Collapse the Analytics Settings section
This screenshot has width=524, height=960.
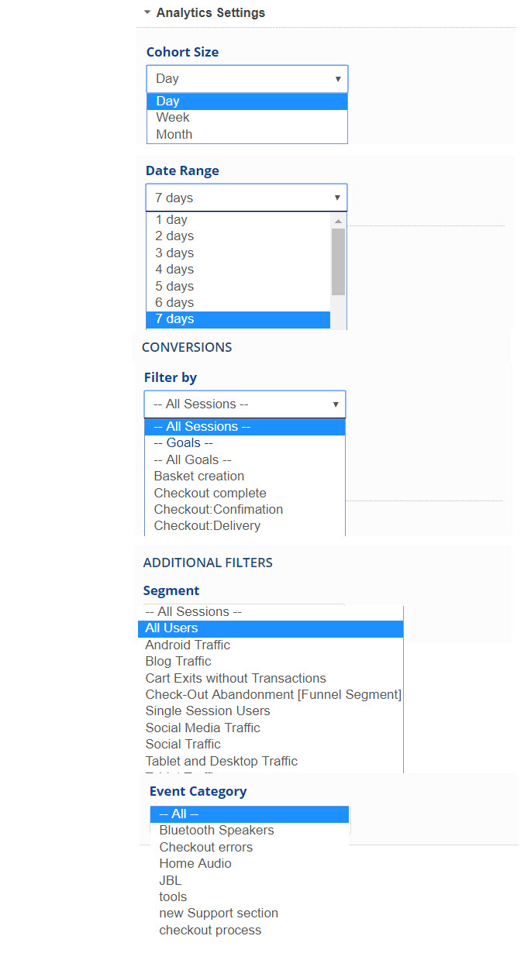coord(147,12)
